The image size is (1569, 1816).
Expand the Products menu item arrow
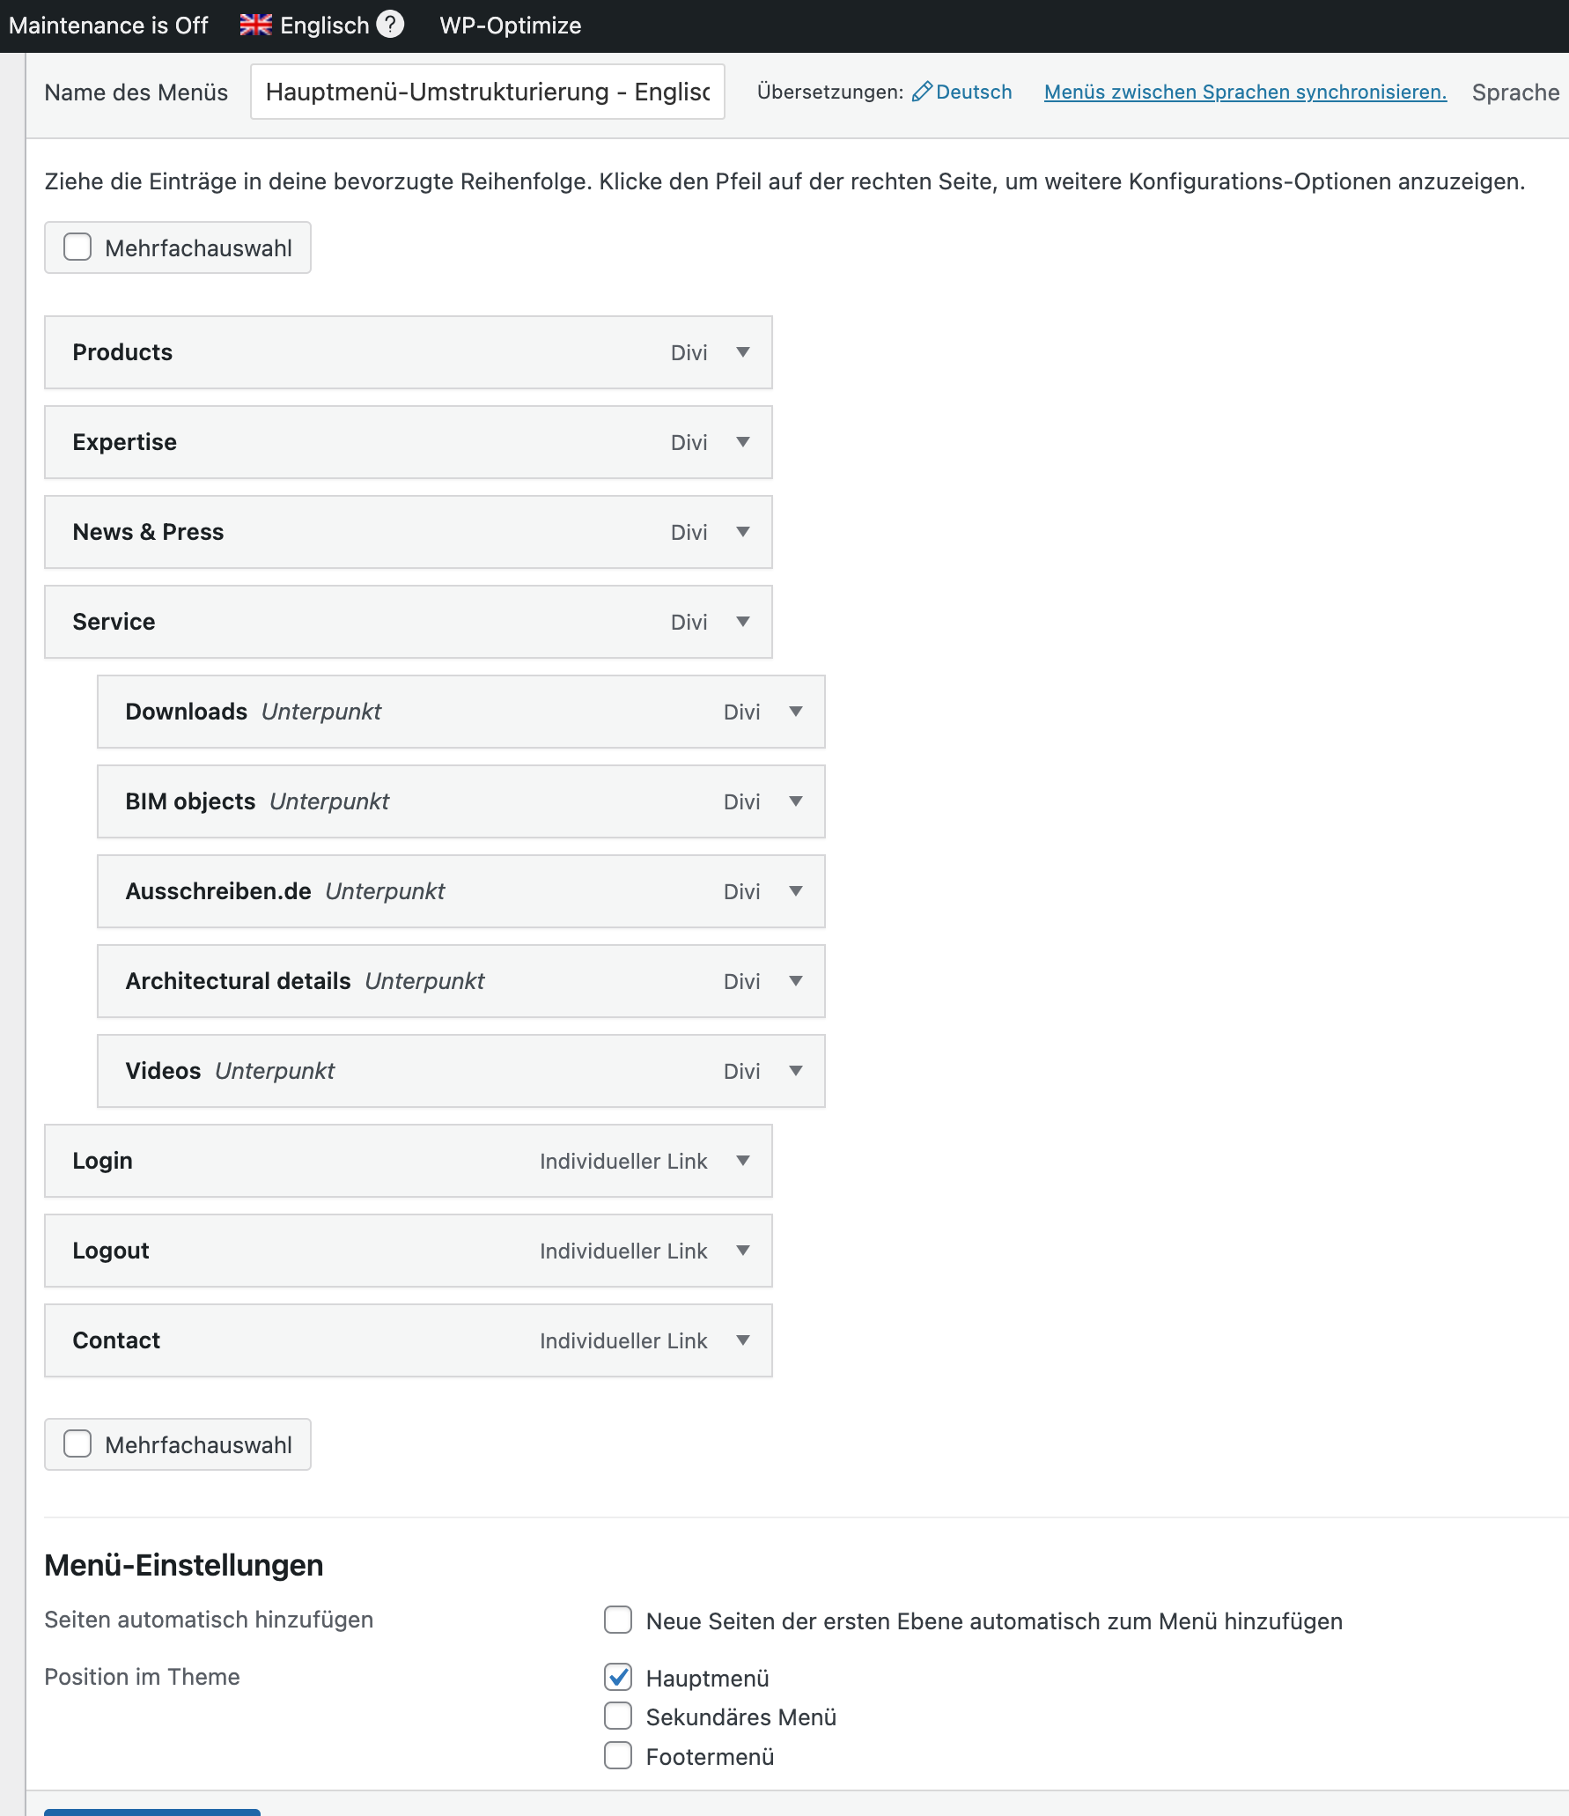click(x=743, y=352)
